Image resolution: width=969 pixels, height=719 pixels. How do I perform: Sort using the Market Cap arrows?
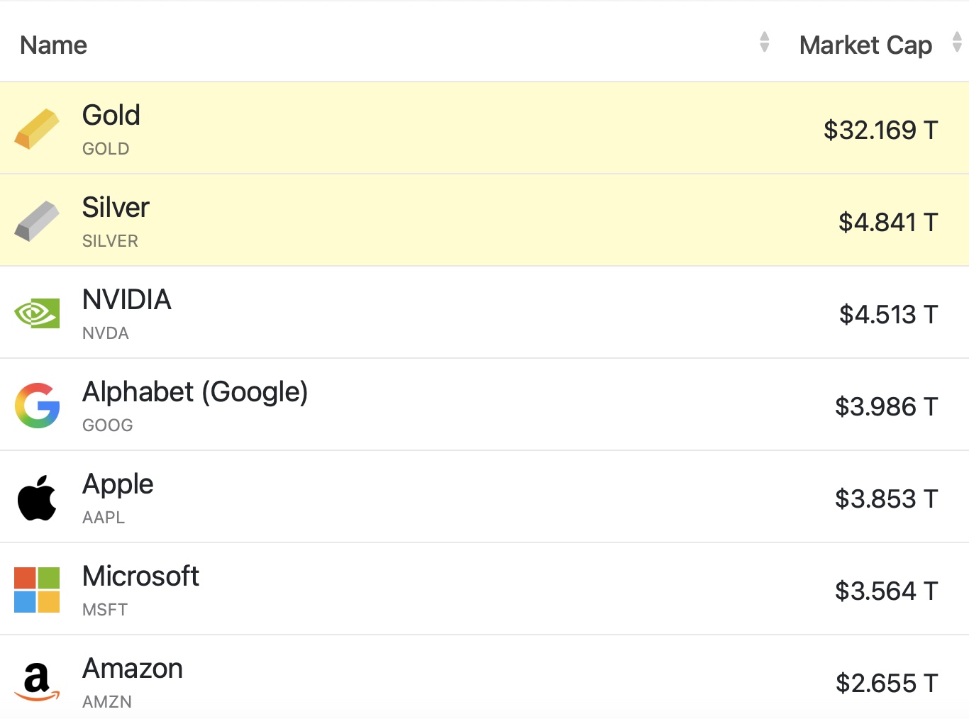[957, 42]
